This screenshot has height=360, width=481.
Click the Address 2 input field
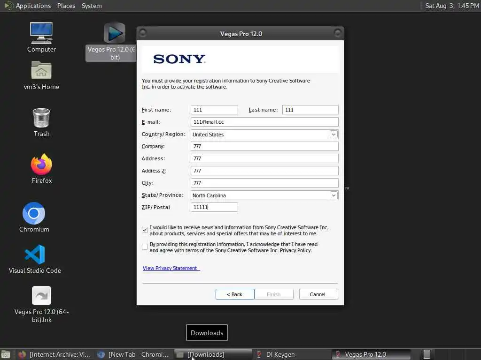click(264, 171)
